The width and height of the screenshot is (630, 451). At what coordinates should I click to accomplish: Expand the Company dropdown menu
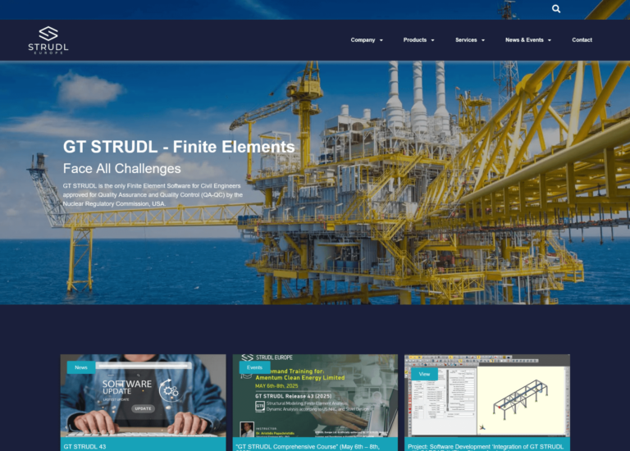click(x=366, y=40)
